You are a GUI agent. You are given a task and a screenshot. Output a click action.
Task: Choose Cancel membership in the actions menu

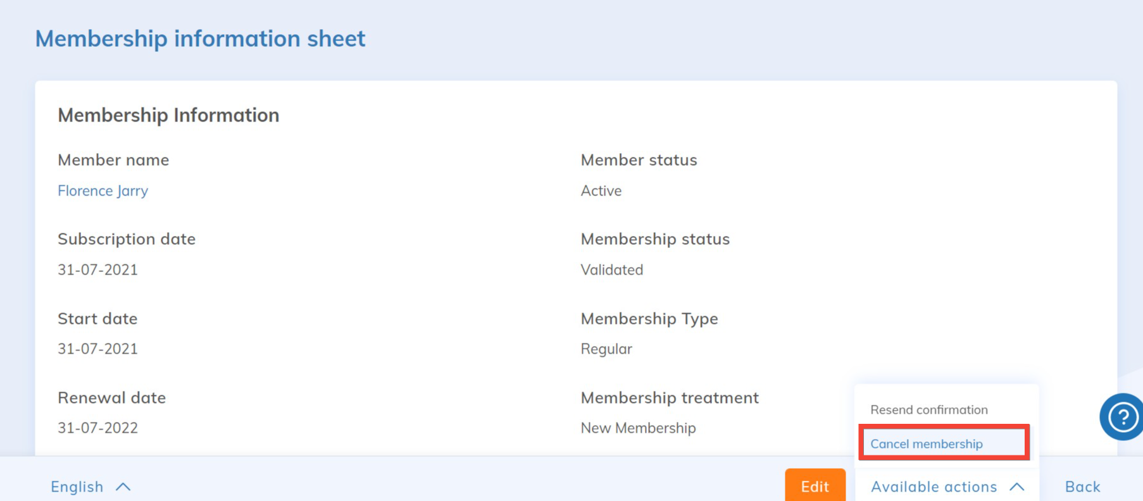pos(926,443)
